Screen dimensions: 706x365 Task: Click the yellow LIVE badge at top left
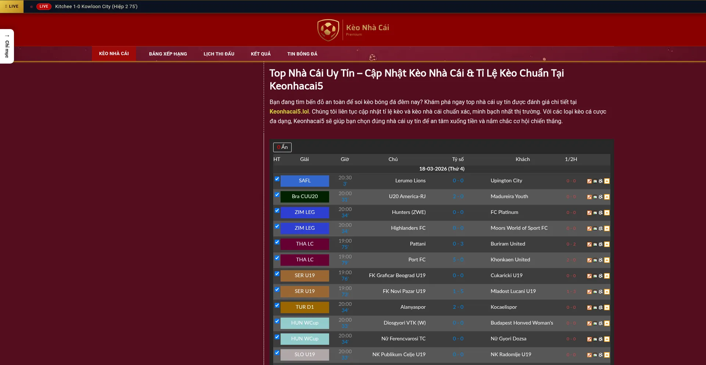(x=12, y=6)
